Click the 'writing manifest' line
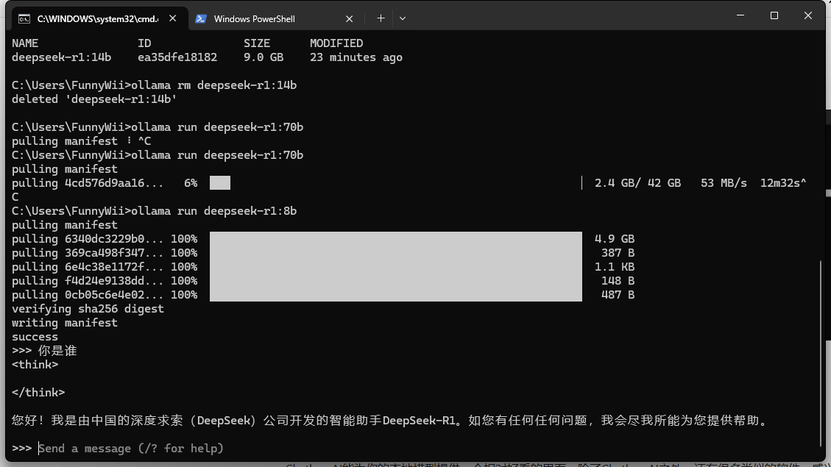The height and width of the screenshot is (467, 831). pyautogui.click(x=65, y=322)
